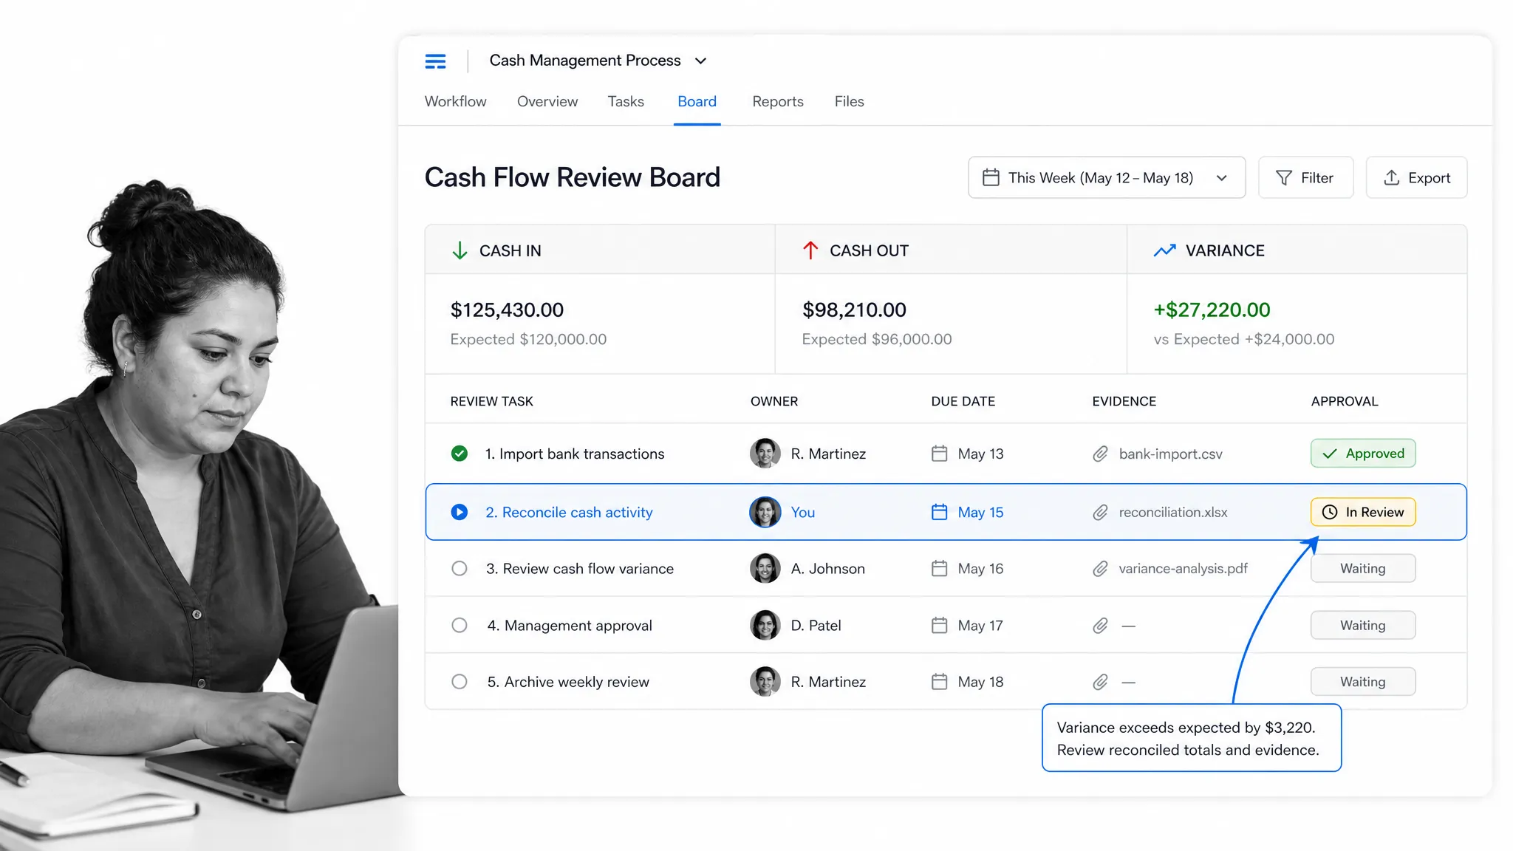
Task: Click the REVIEW TASK column header
Action: pos(491,401)
